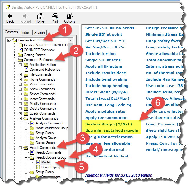Open the Command Reference topic page
The height and width of the screenshot is (190, 193).
[45, 70]
